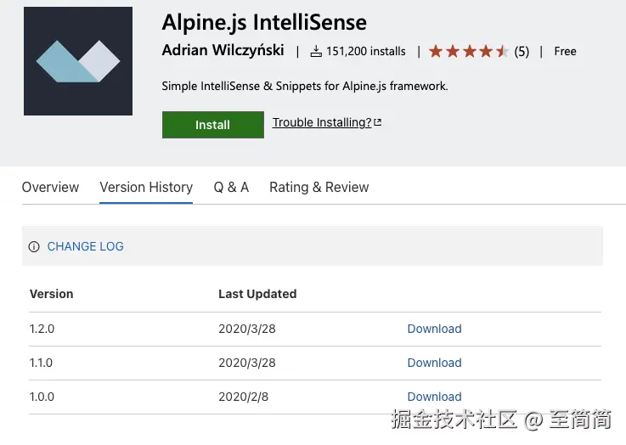Open the Q & A tab

click(x=231, y=187)
